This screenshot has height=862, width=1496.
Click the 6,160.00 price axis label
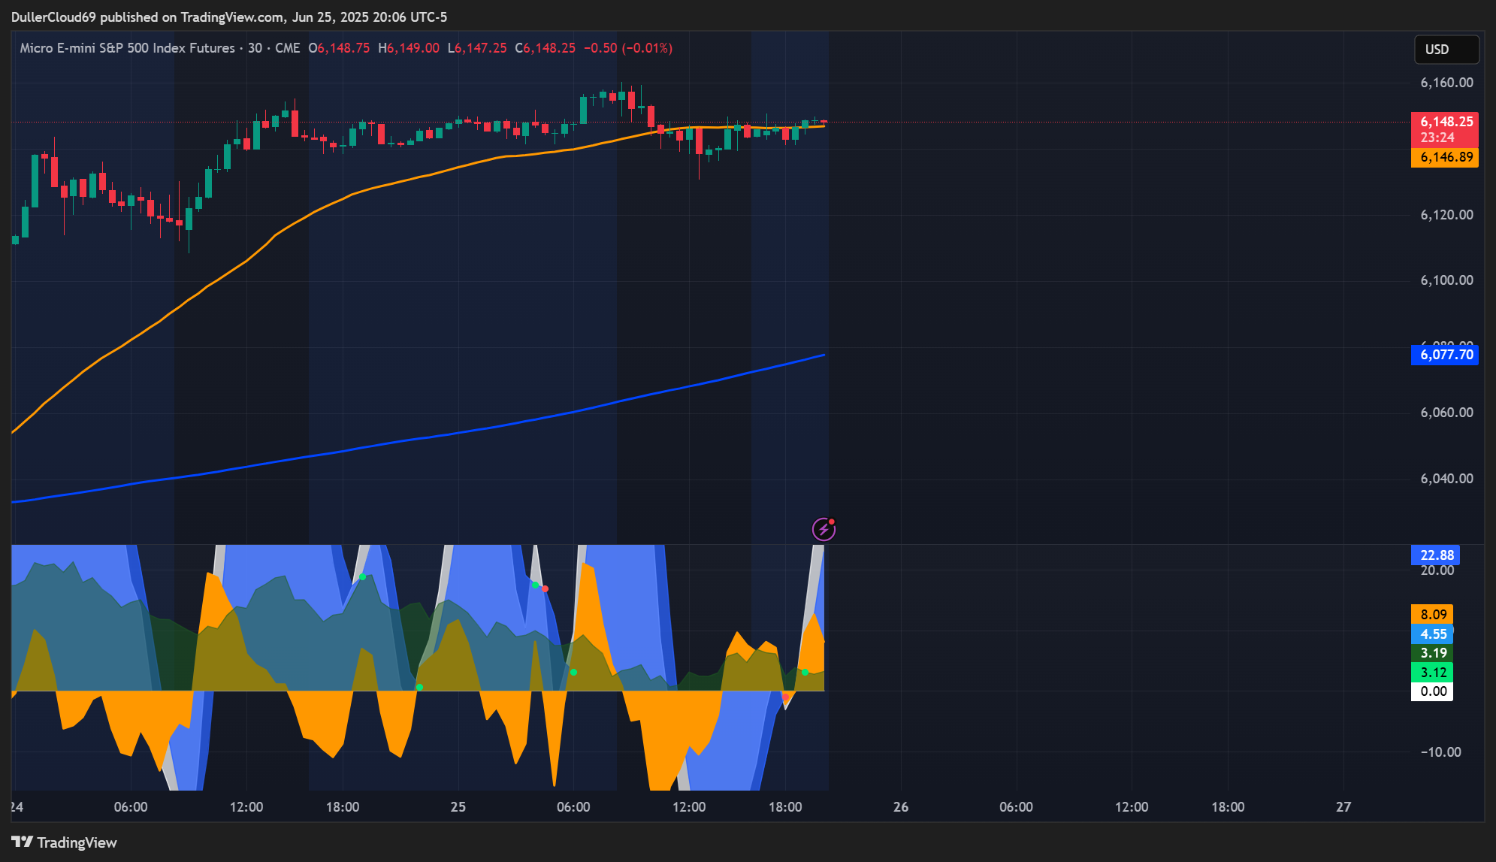[1446, 83]
